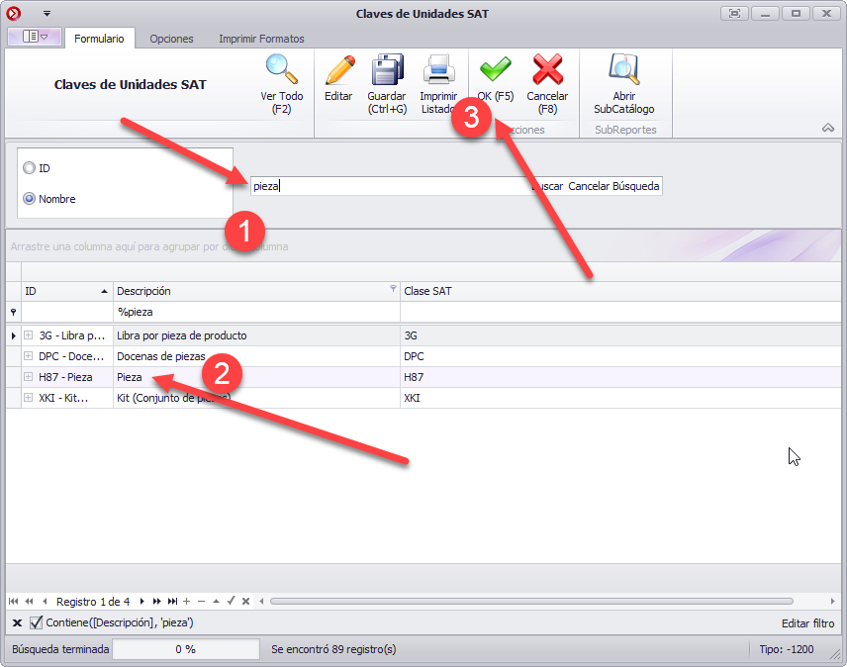The width and height of the screenshot is (847, 667).
Task: Open the quick access toolbar dropdown arrow
Action: [47, 14]
